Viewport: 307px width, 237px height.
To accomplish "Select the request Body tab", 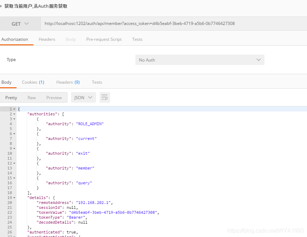I will coord(71,39).
